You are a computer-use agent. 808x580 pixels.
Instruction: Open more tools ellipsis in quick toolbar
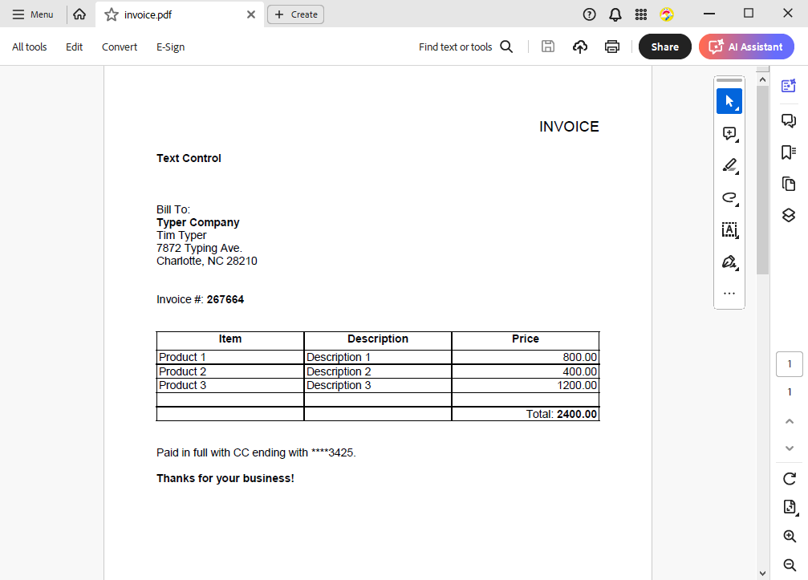point(729,294)
